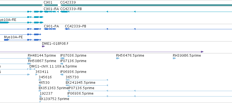232x103 pixels.
Task: Click the 365730 EST feature line
Action: coord(87,80)
